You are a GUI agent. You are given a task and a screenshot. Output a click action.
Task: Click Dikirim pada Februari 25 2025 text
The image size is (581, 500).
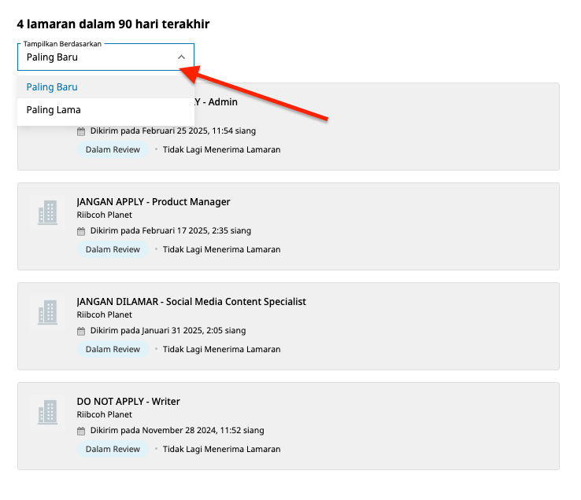[x=173, y=131]
